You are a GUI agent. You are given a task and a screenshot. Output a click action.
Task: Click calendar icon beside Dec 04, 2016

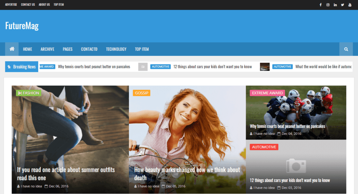tap(279, 134)
